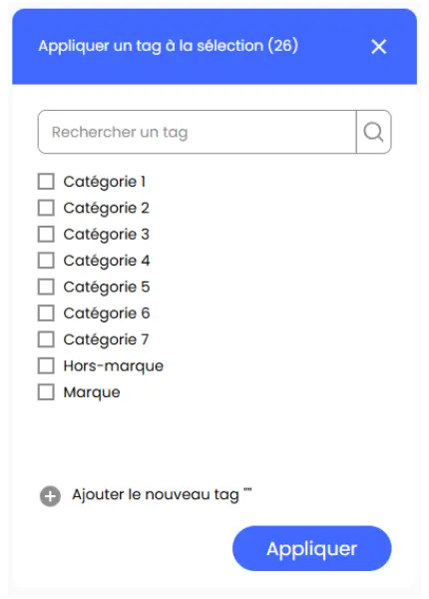
Task: Click the 'Hors-marque' label text
Action: click(114, 366)
